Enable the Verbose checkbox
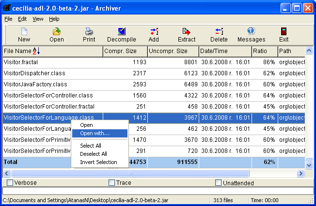Image resolution: width=316 pixels, height=206 pixels. (x=10, y=182)
